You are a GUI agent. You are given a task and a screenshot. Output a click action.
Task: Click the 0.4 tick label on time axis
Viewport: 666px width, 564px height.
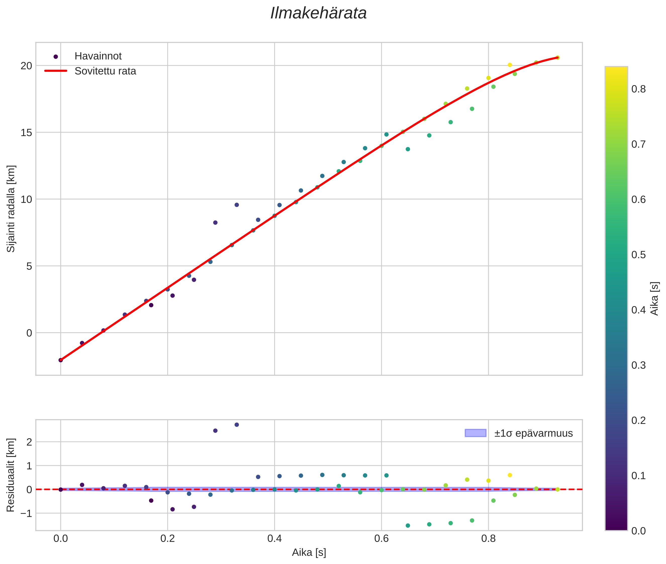[x=274, y=539]
